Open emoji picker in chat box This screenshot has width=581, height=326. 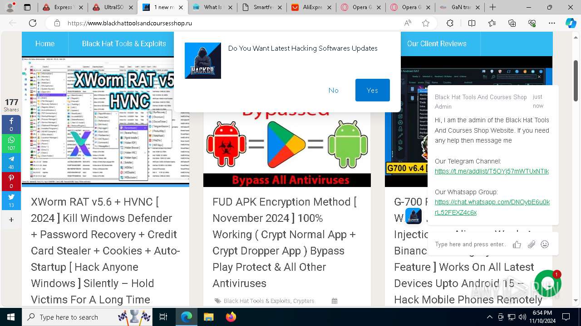pos(545,244)
